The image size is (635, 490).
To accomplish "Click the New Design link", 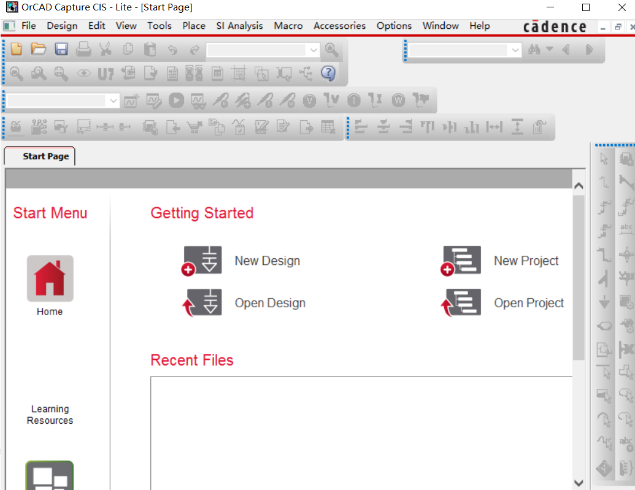I will click(267, 261).
